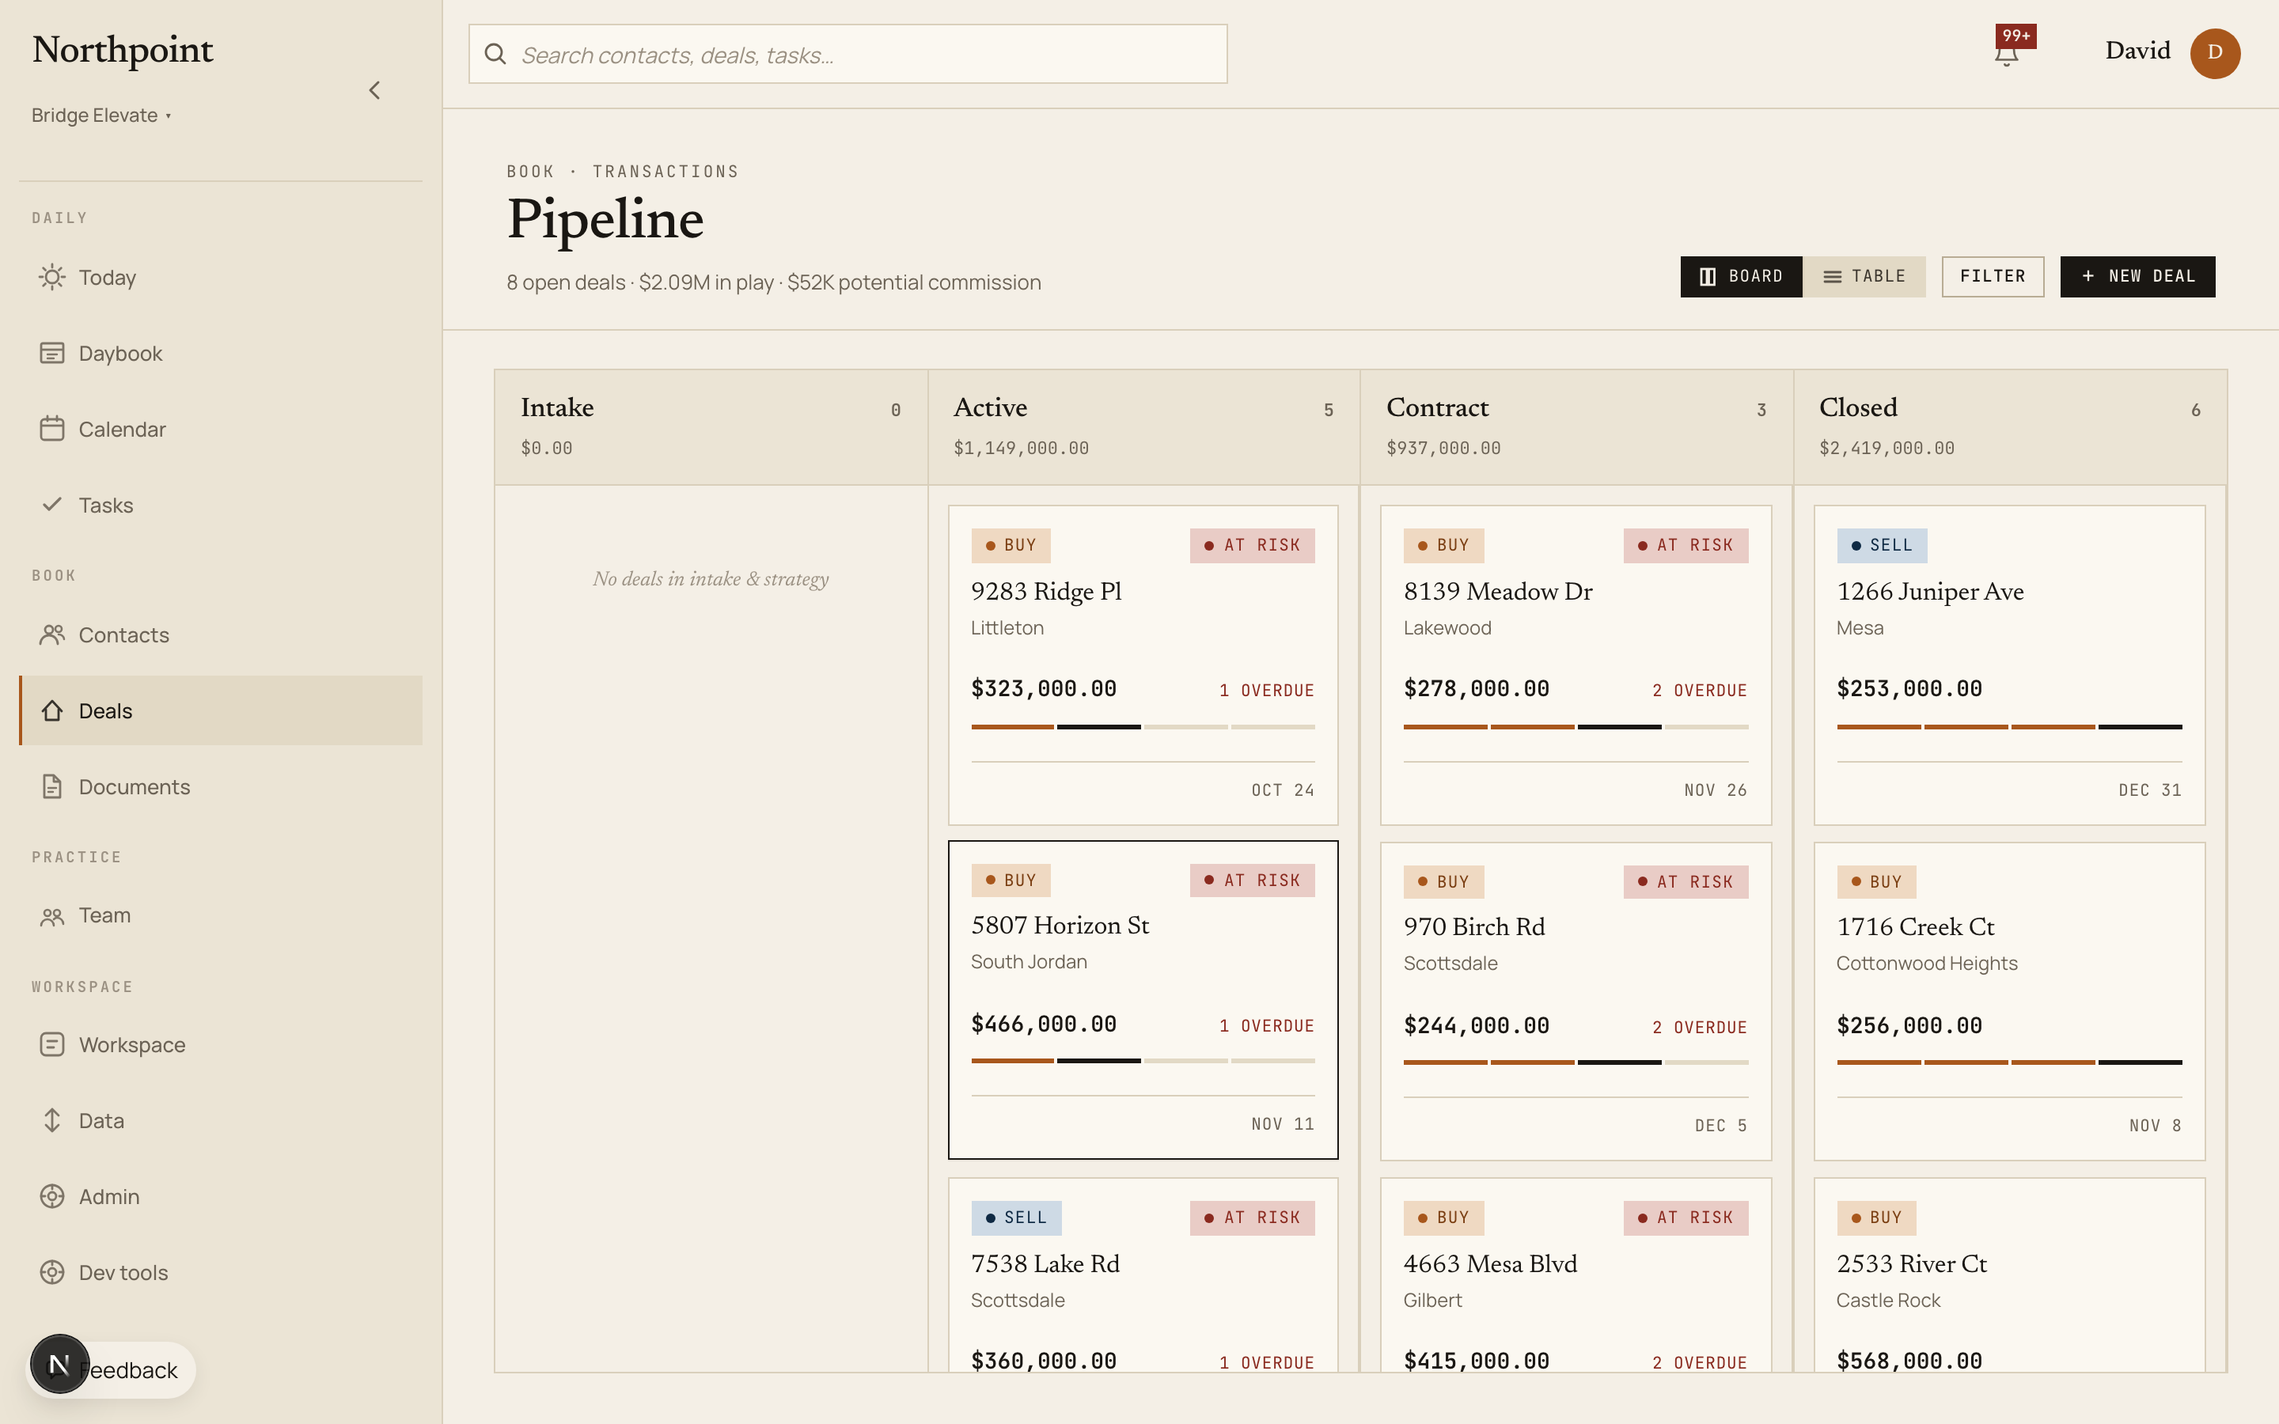
Task: Switch to Table view
Action: point(1864,276)
